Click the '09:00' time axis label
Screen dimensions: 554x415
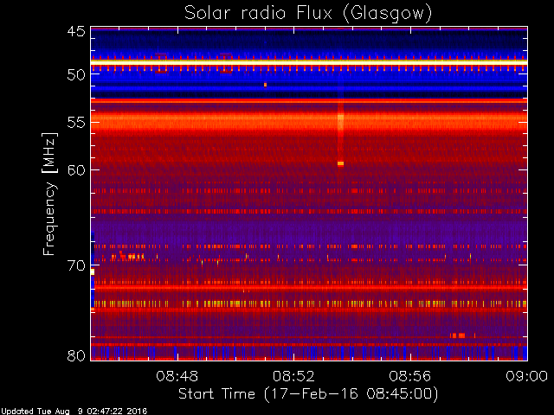click(526, 377)
